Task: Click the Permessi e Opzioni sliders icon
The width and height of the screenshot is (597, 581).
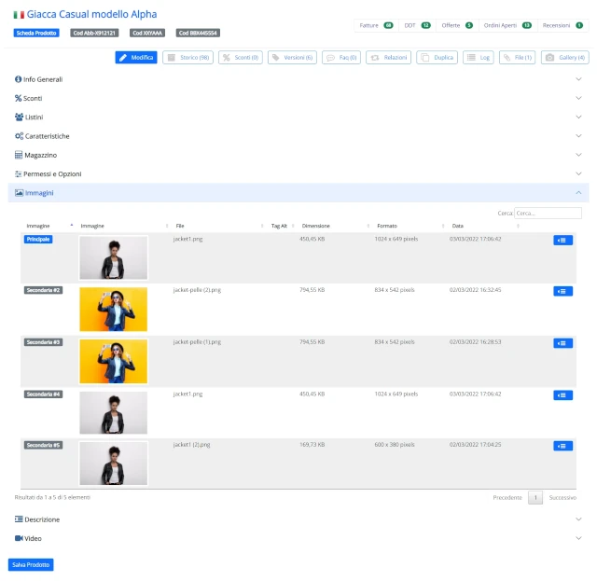Action: click(x=18, y=174)
